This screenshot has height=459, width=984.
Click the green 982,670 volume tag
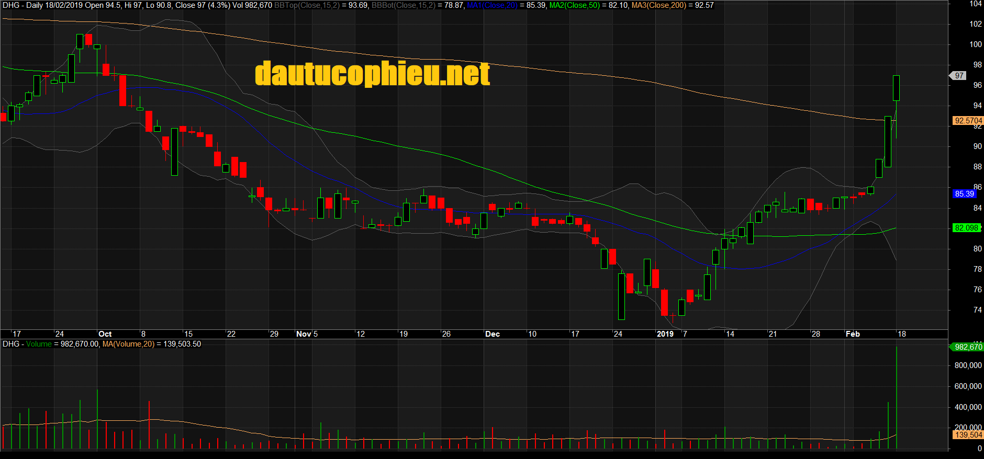[968, 347]
